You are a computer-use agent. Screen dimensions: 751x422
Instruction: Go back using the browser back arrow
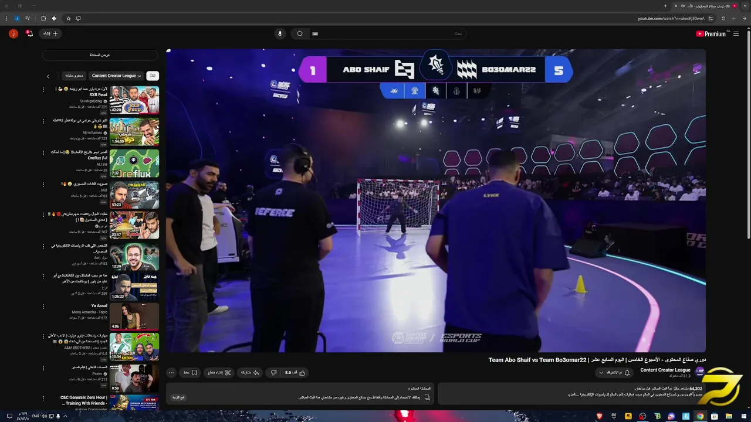pyautogui.click(x=744, y=18)
